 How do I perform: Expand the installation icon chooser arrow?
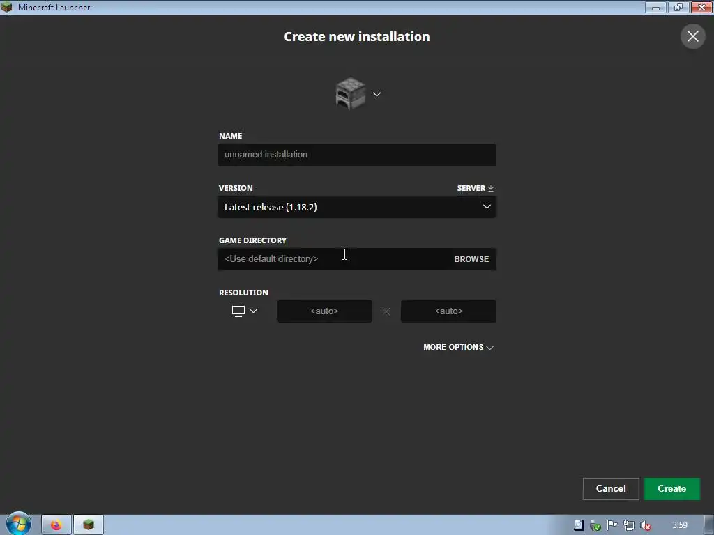pyautogui.click(x=377, y=94)
